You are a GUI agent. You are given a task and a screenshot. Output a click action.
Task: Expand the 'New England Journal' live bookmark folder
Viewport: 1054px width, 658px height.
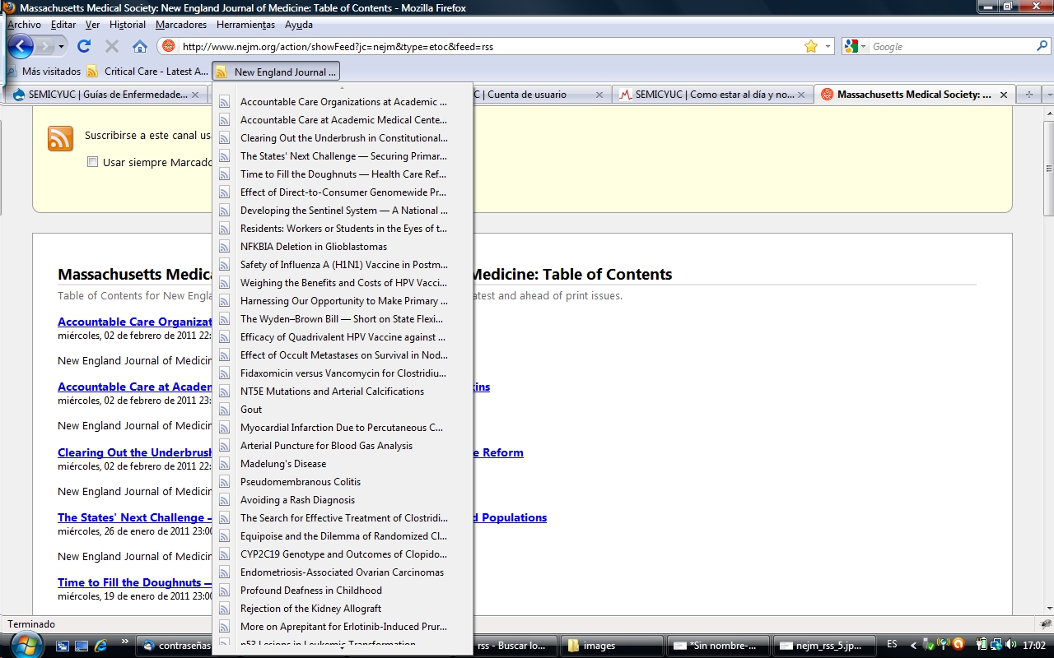276,72
